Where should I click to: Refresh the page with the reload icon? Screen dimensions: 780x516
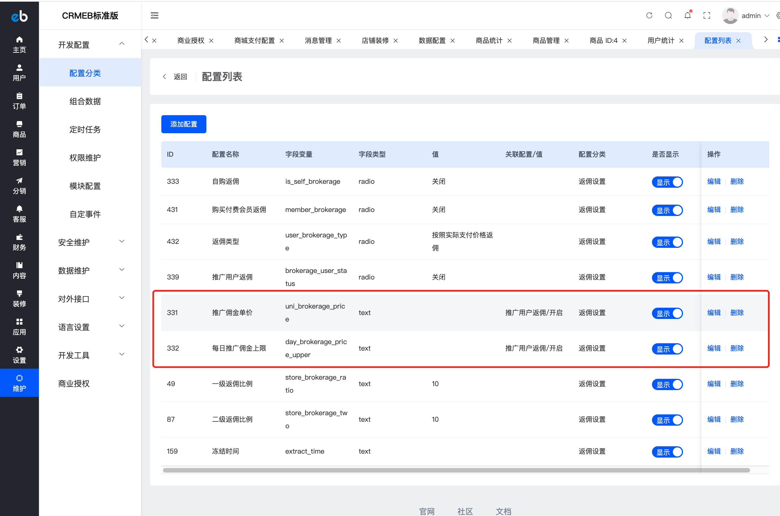(649, 16)
